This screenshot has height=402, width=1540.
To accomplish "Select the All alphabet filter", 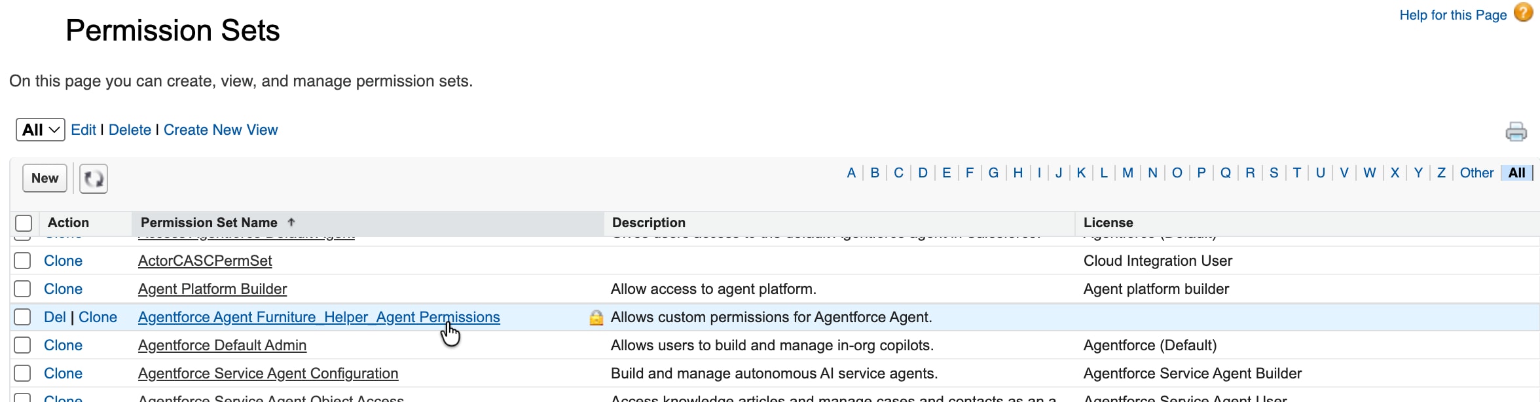I will (1517, 173).
